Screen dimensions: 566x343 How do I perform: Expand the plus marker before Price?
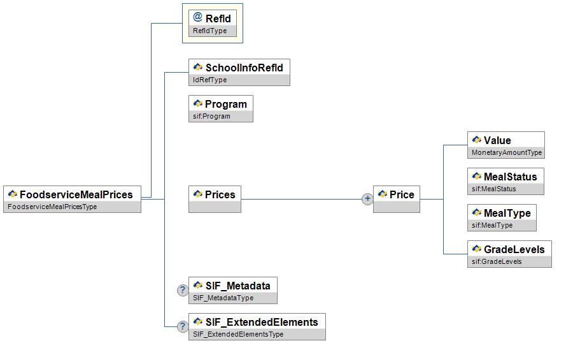(367, 199)
